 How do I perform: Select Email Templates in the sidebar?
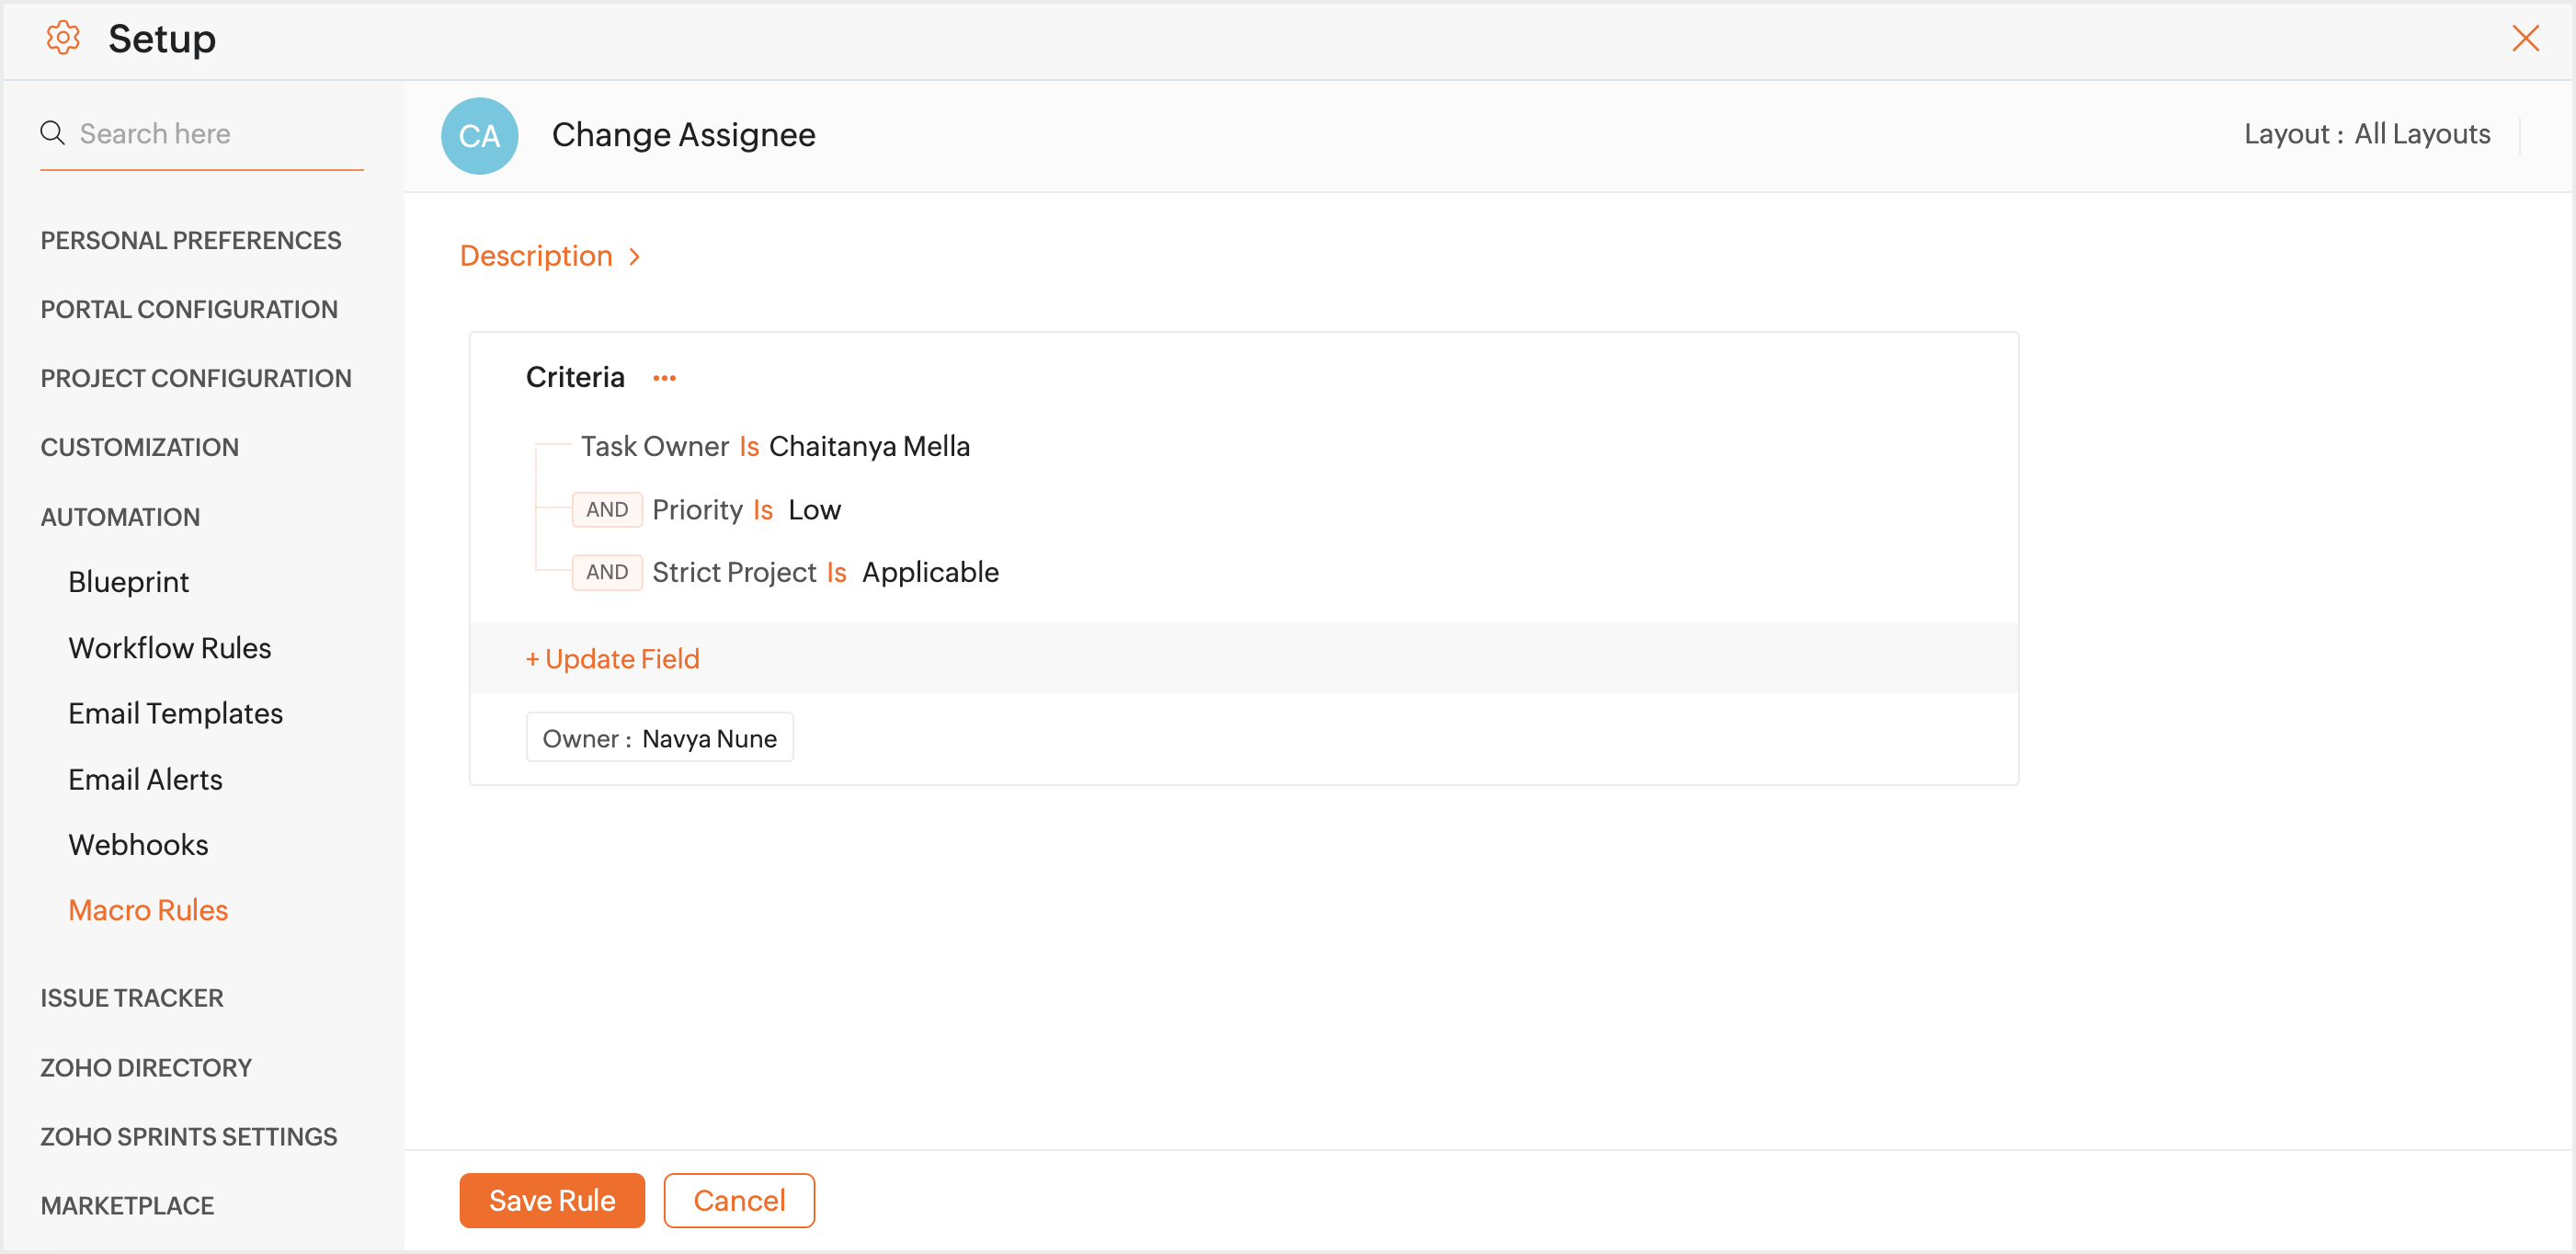tap(175, 713)
